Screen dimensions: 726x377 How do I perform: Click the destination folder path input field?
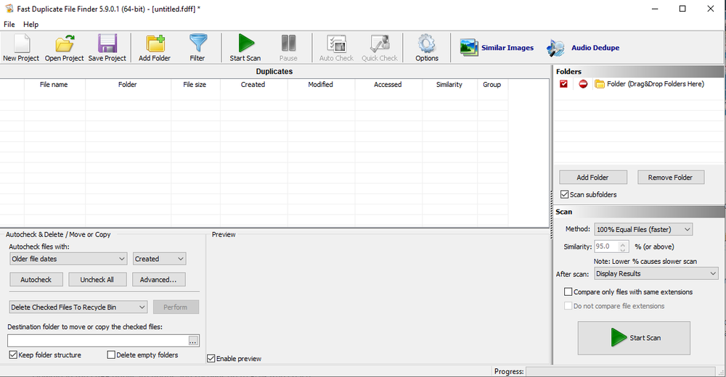[97, 340]
